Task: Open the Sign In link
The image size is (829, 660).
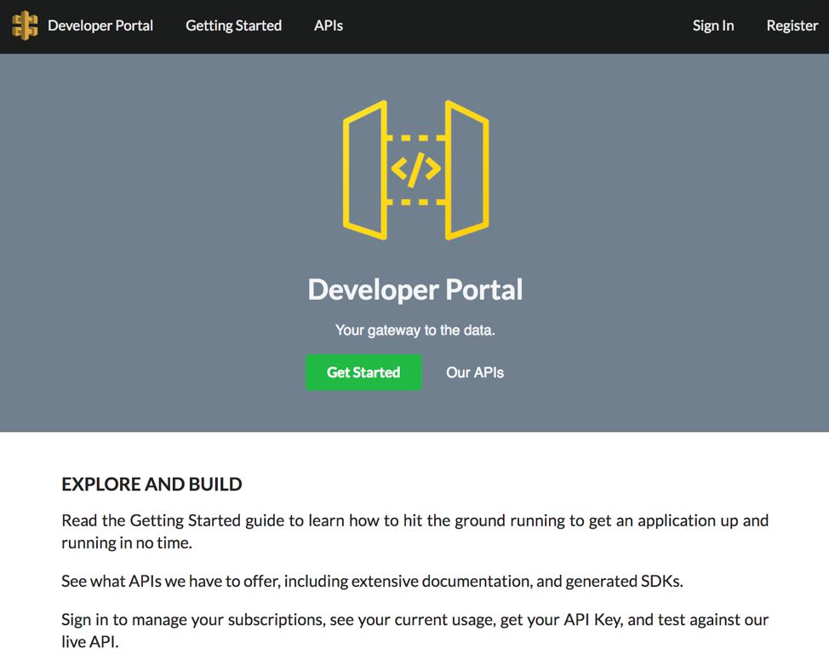Action: tap(713, 26)
